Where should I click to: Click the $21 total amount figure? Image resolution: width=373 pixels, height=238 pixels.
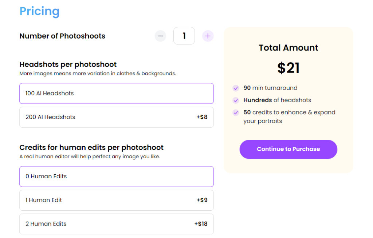(x=288, y=68)
